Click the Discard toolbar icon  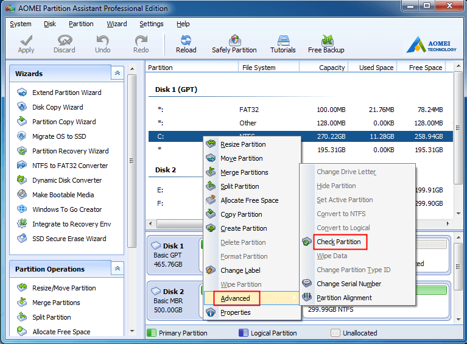(x=65, y=41)
